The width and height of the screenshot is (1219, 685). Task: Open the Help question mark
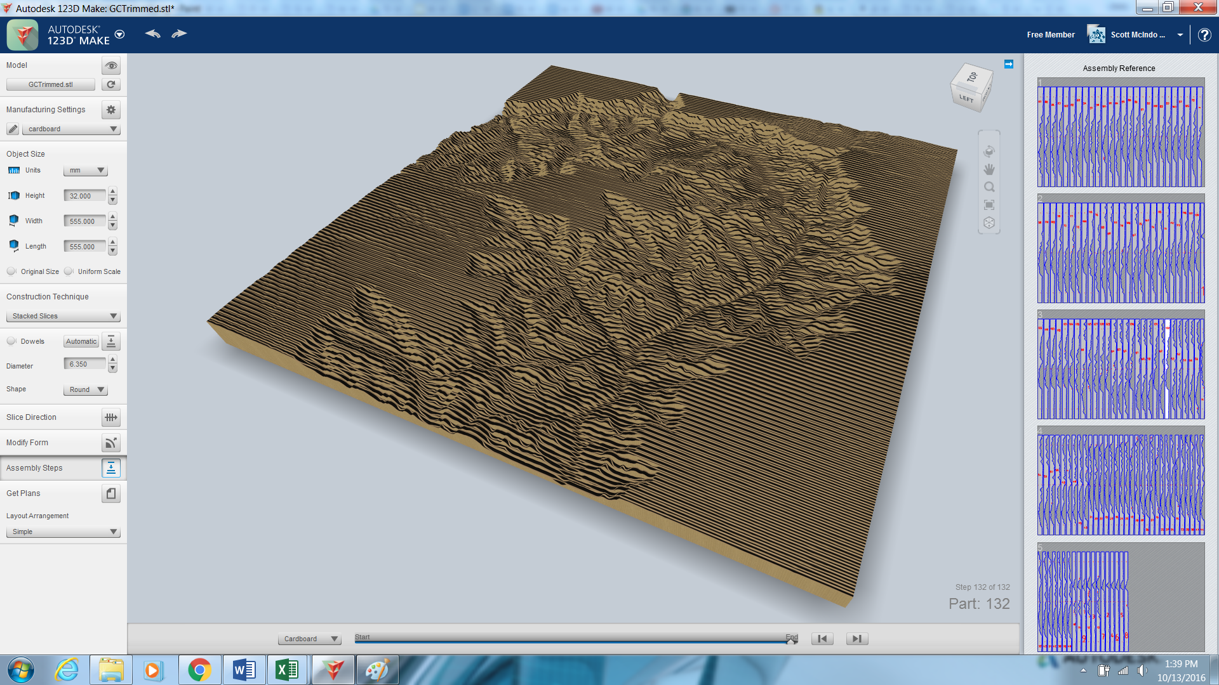pyautogui.click(x=1204, y=35)
